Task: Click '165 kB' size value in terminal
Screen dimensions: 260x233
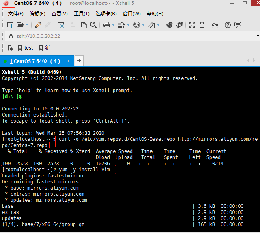Action: (x=206, y=224)
